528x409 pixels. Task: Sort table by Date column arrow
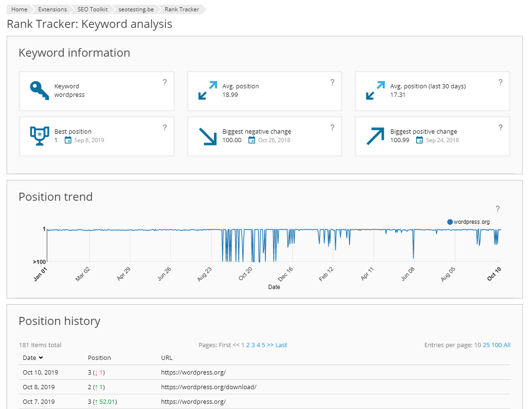click(41, 358)
